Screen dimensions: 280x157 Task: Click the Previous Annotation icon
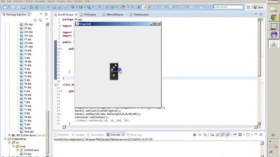tap(170, 7)
